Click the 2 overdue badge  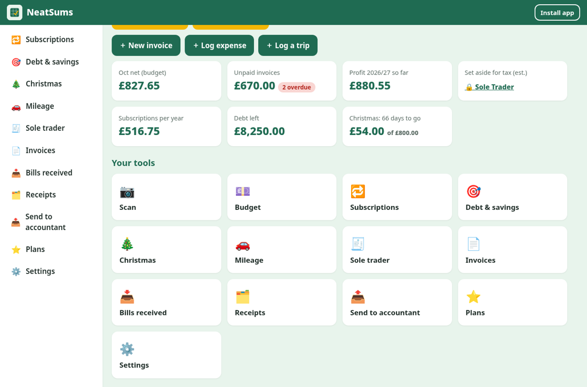297,88
